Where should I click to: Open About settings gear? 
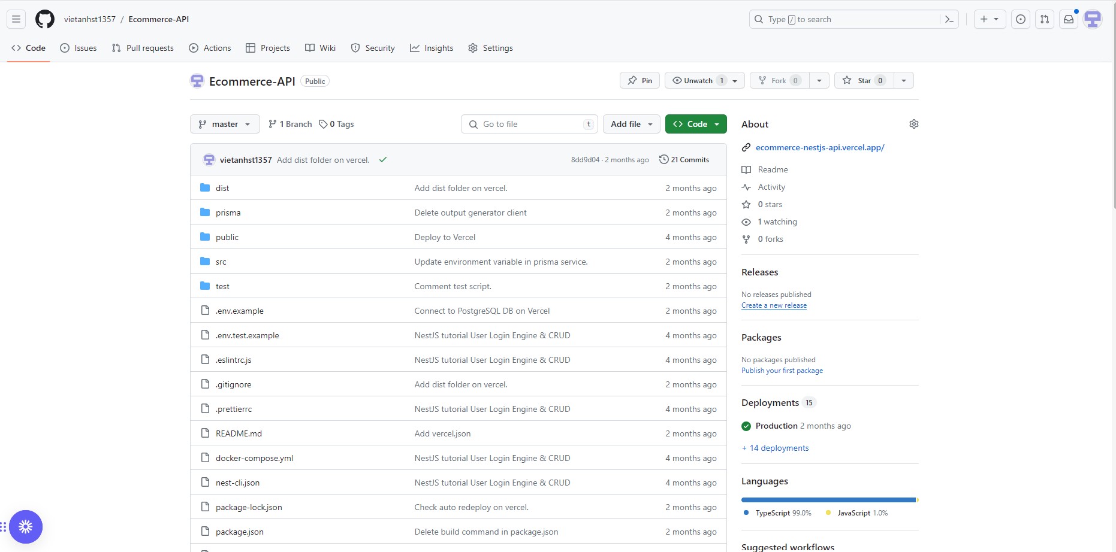[x=914, y=124]
